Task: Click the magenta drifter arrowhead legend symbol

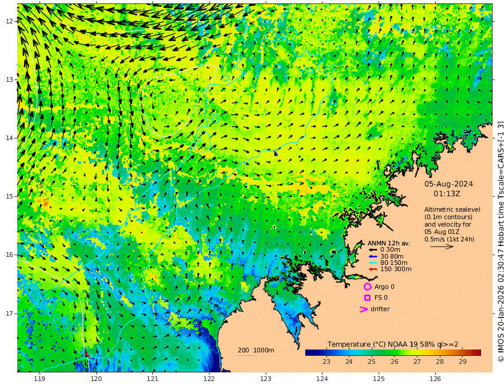Action: point(364,309)
